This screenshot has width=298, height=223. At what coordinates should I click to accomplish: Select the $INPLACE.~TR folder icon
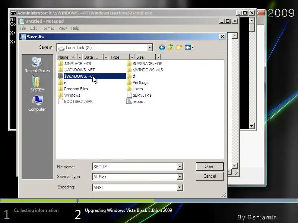(x=61, y=64)
